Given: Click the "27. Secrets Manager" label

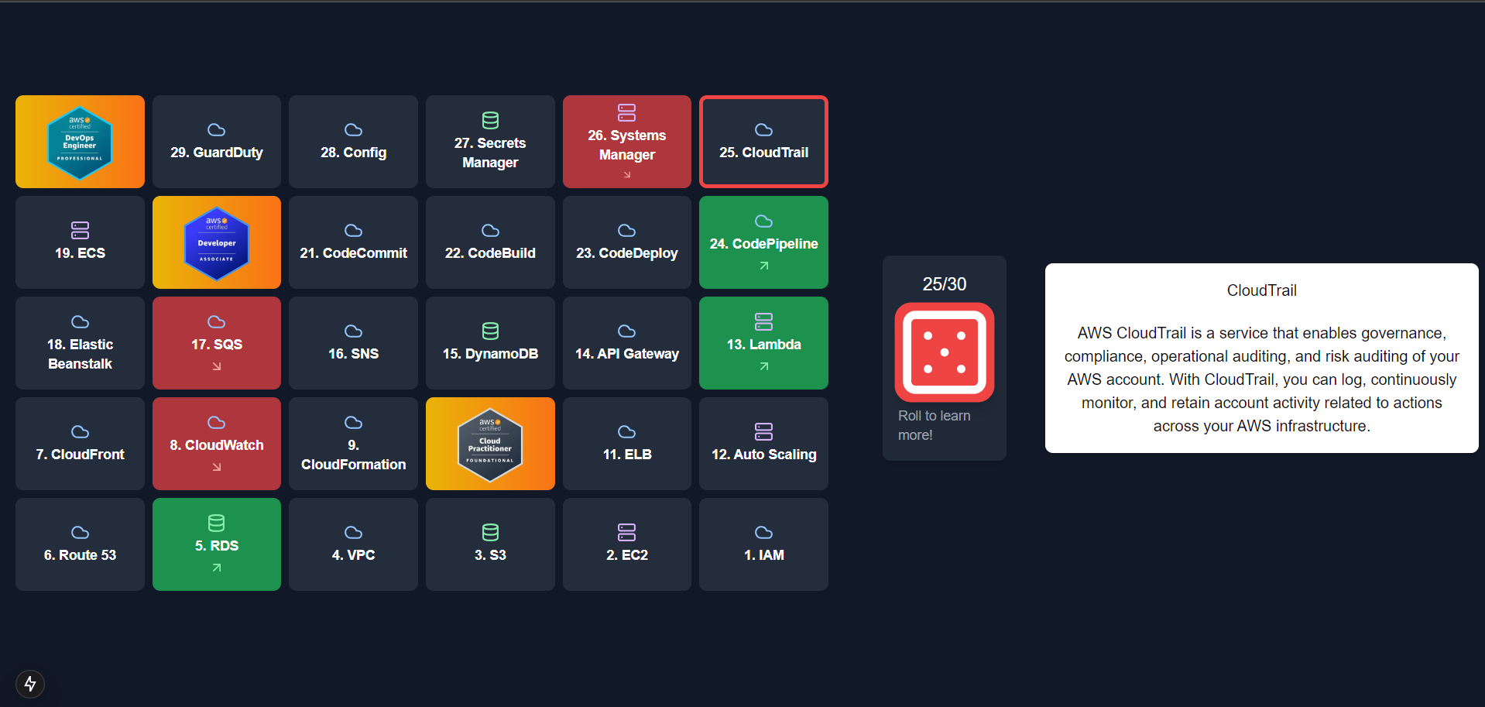Looking at the screenshot, I should point(490,153).
